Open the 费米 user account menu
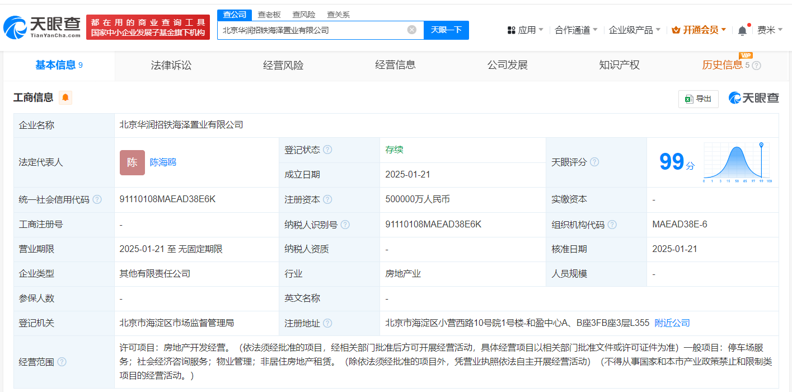The width and height of the screenshot is (792, 392). tap(769, 30)
